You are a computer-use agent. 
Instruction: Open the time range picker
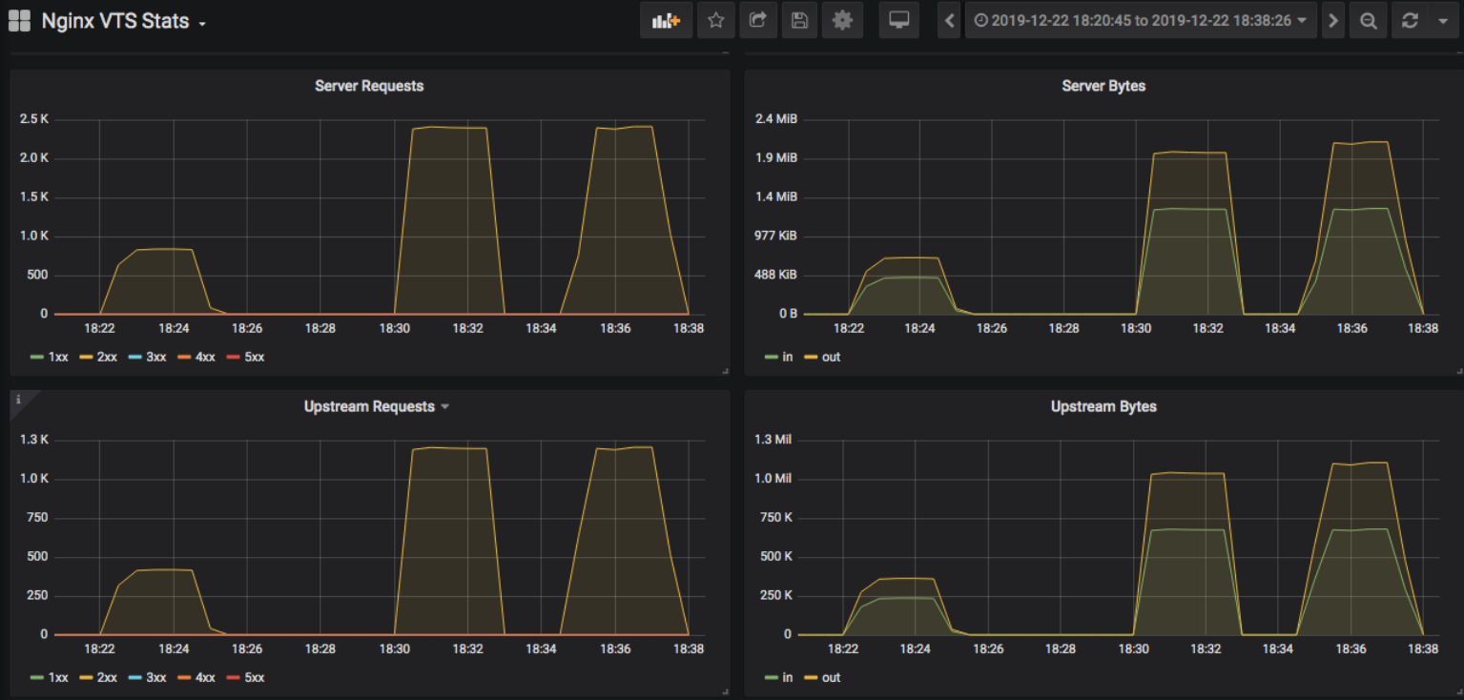[1141, 20]
